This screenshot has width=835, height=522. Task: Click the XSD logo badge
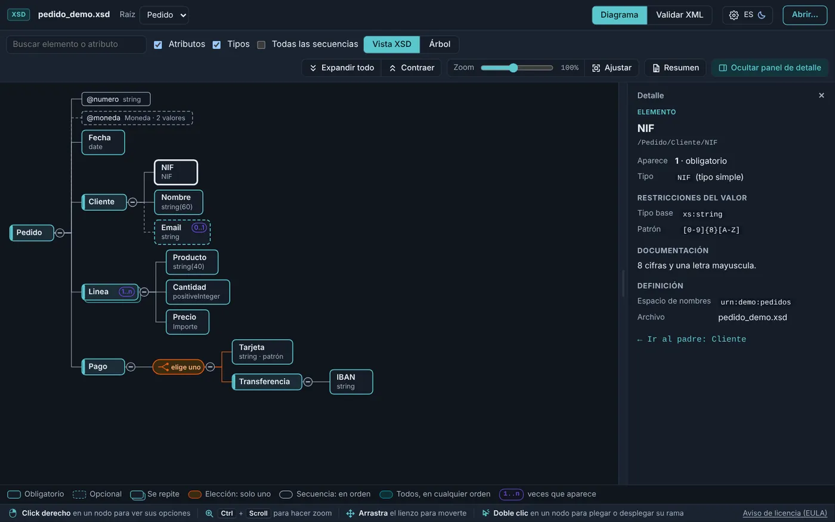tap(18, 14)
